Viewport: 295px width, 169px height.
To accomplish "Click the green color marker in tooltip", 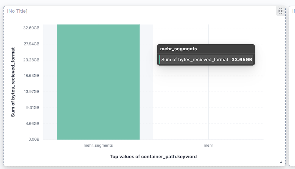I will click(x=159, y=60).
